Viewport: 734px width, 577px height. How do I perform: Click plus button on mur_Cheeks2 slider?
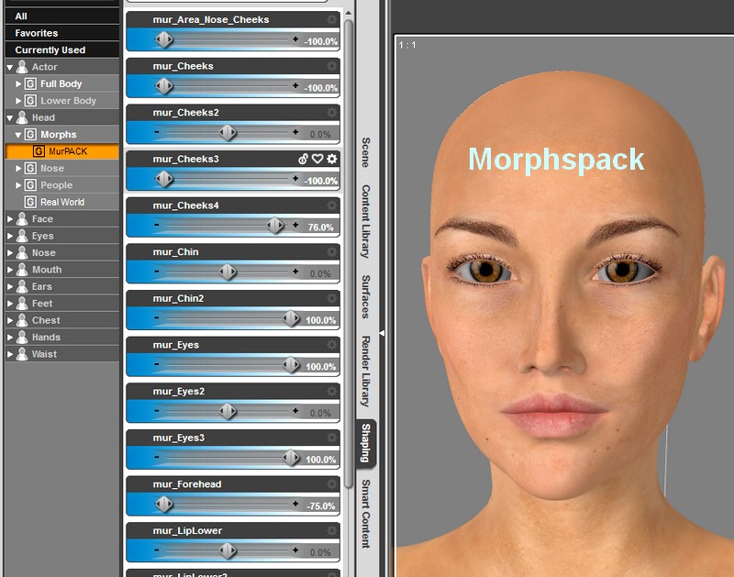click(295, 132)
